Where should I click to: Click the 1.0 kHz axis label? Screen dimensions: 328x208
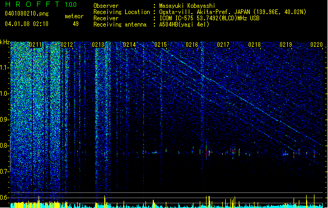tap(4, 94)
